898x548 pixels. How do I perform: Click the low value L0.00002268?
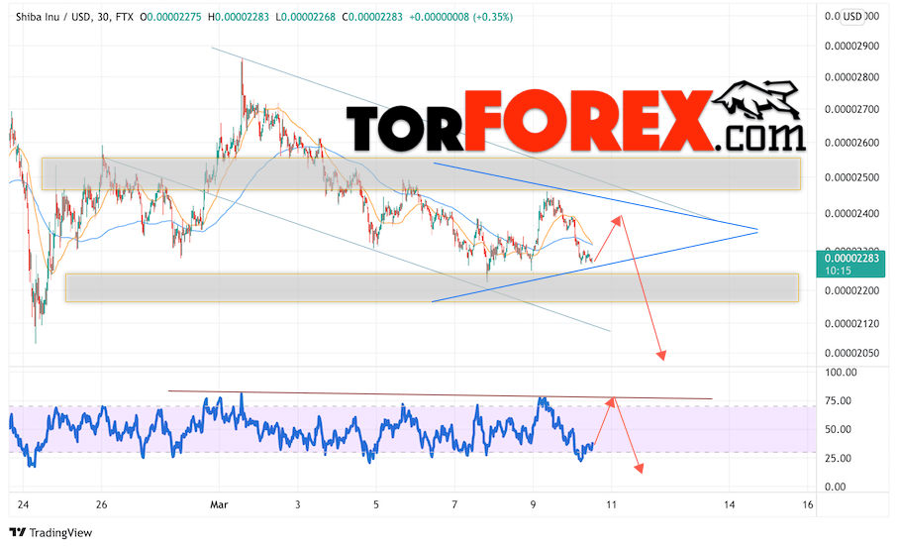tap(305, 17)
